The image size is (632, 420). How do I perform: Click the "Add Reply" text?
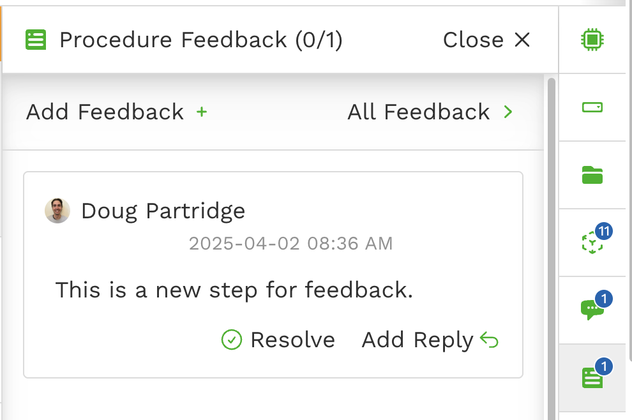pyautogui.click(x=418, y=340)
